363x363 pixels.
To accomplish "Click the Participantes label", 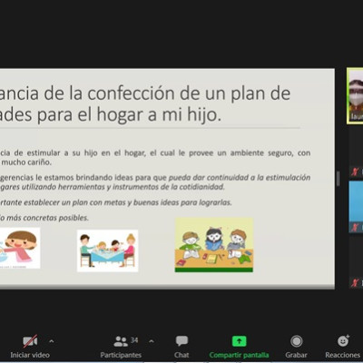I will 121,355.
